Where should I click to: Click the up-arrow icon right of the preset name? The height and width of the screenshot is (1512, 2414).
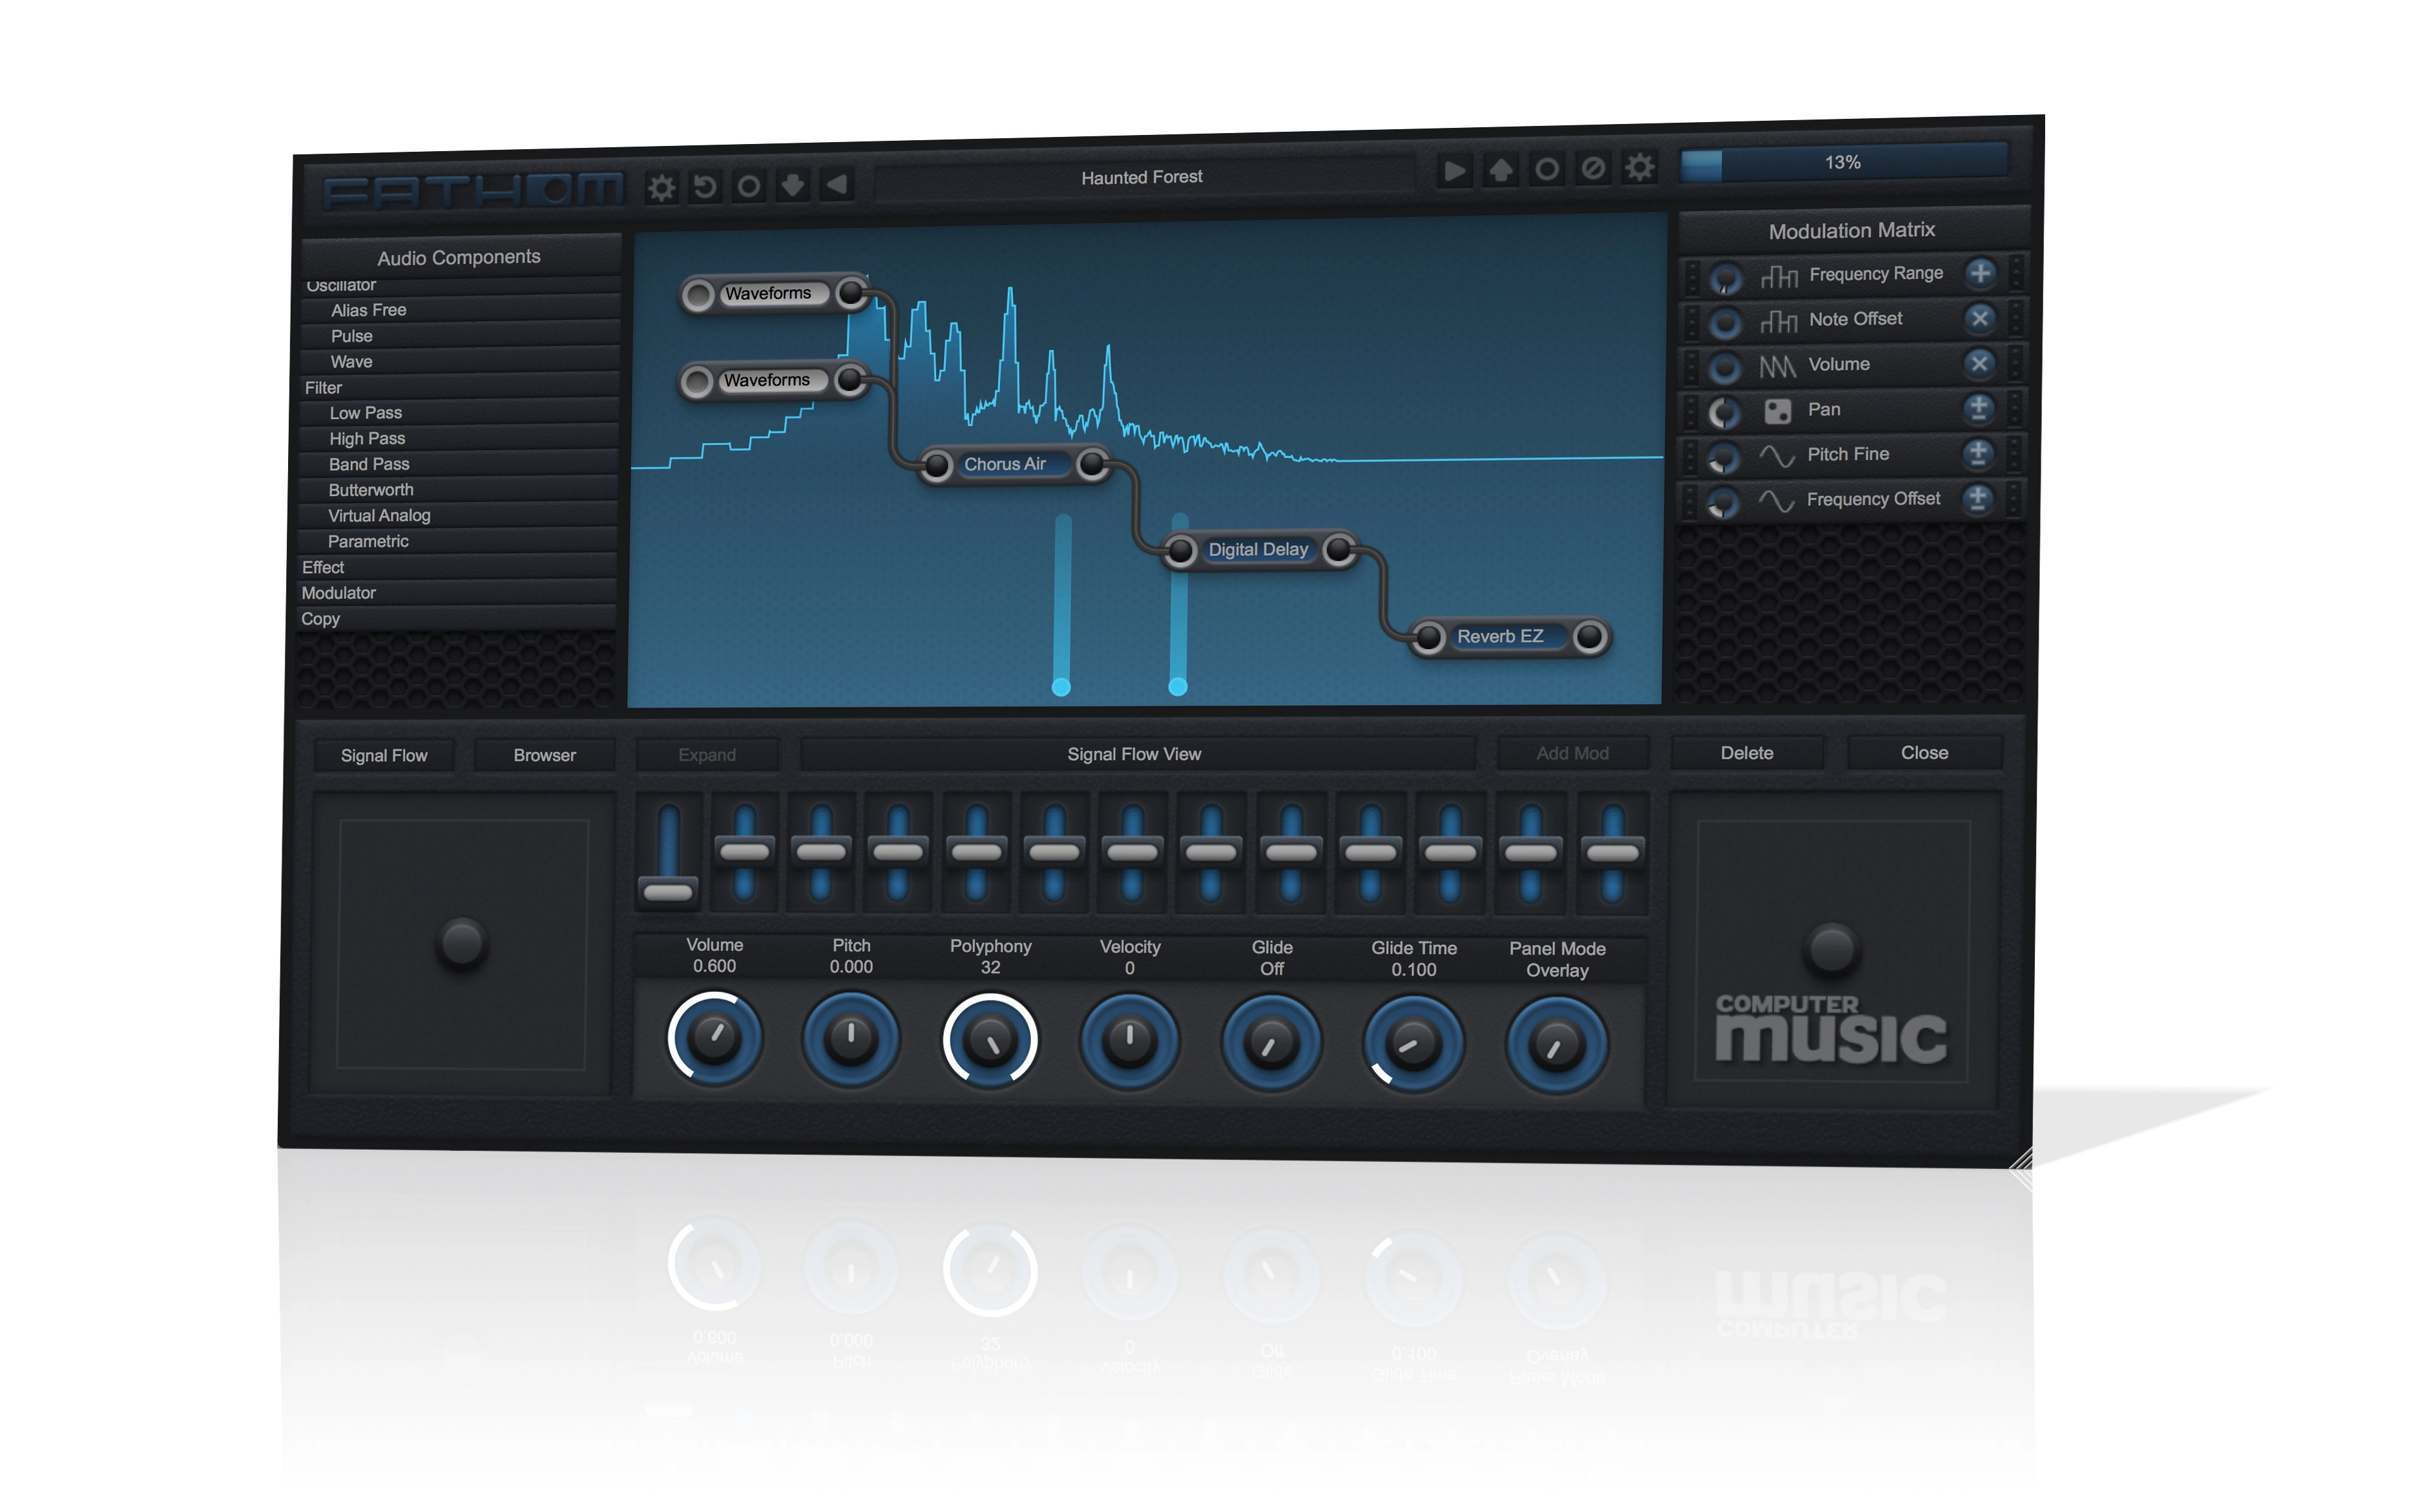[1501, 170]
